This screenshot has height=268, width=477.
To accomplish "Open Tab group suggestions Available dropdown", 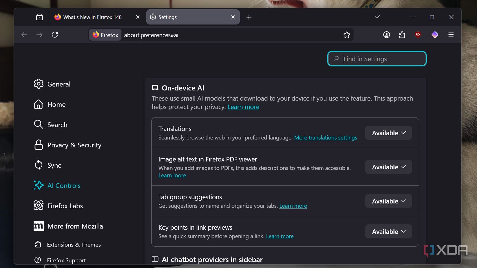I will tap(388, 201).
